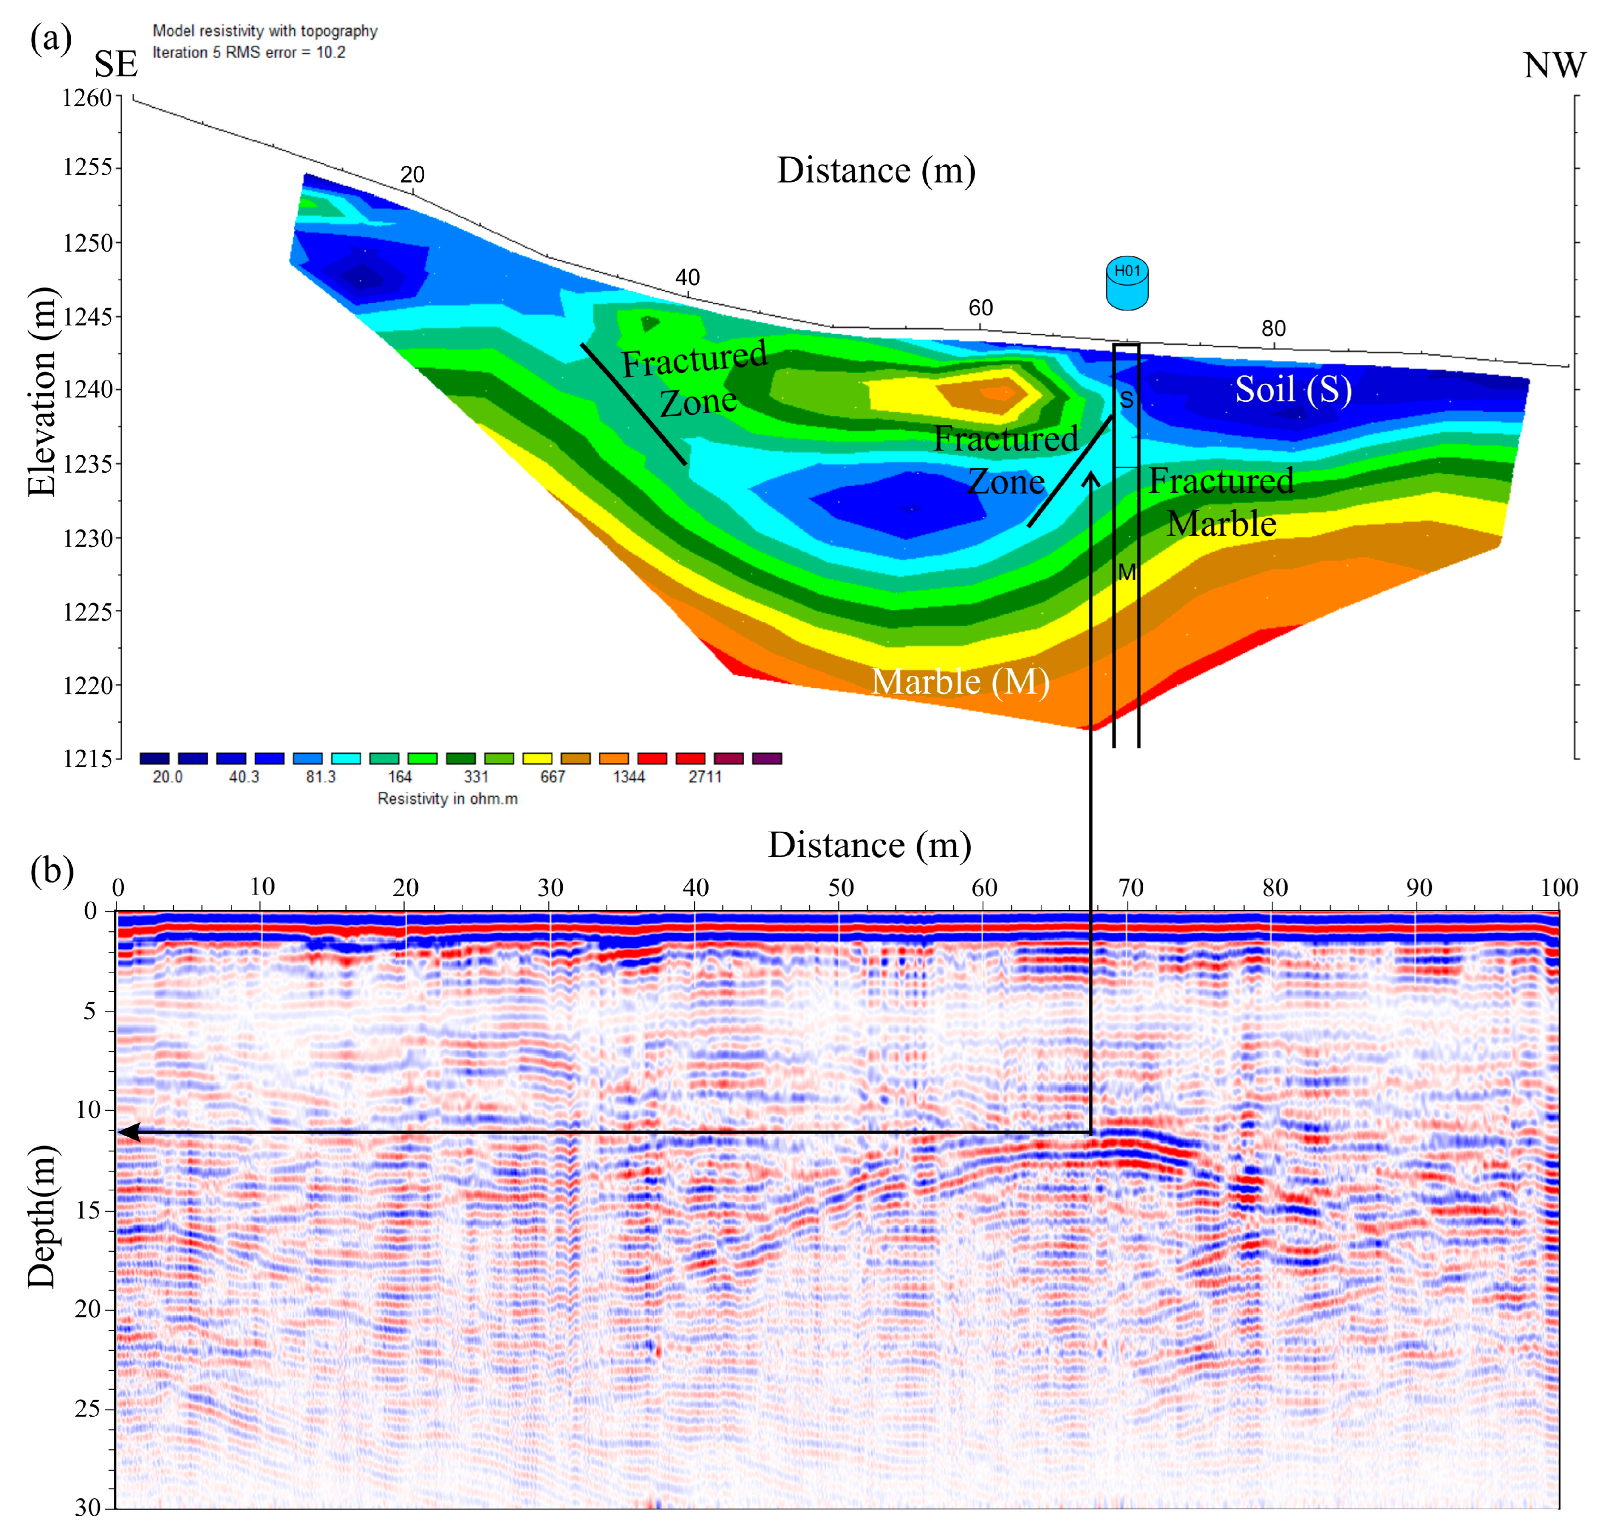Click the 70 tick on radargram distance axis

(x=1130, y=888)
